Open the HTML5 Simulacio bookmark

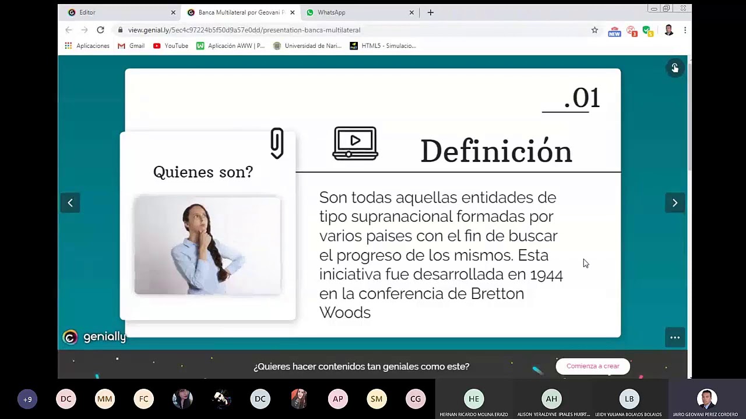(383, 45)
